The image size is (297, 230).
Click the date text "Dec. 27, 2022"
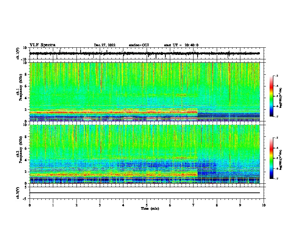tap(105, 45)
